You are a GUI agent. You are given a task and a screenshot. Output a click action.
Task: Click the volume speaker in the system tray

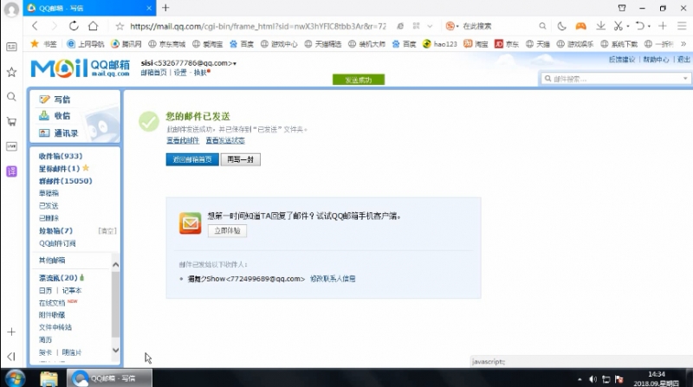(x=593, y=379)
